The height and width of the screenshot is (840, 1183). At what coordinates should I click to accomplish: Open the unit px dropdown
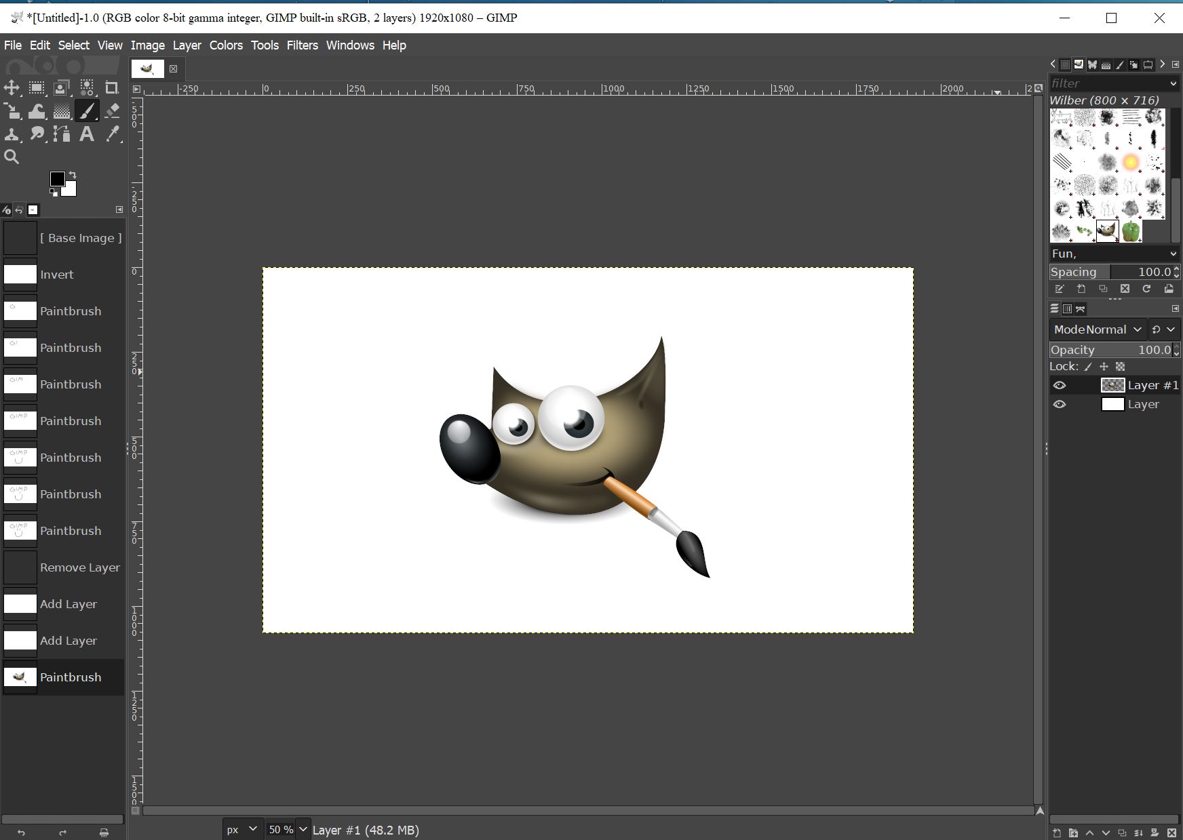click(x=242, y=829)
